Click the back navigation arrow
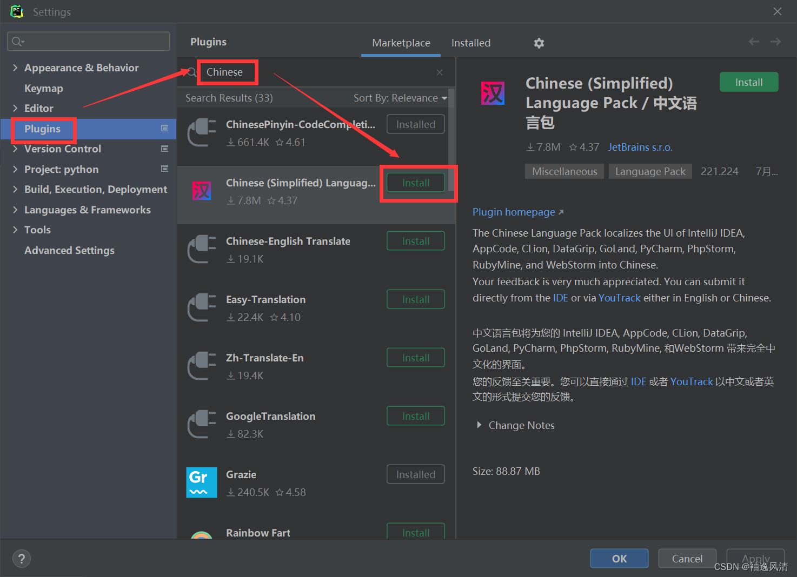The width and height of the screenshot is (797, 577). tap(754, 42)
